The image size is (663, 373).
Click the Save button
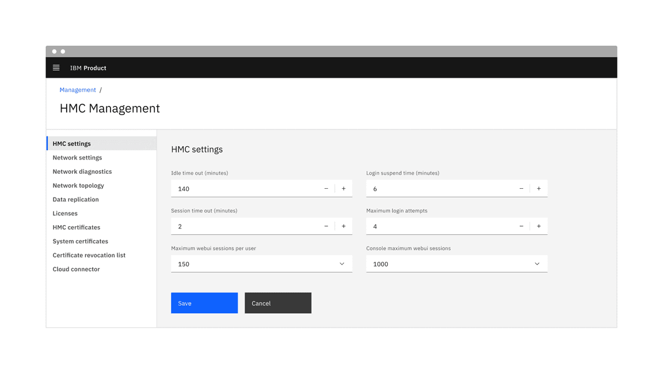pos(204,303)
